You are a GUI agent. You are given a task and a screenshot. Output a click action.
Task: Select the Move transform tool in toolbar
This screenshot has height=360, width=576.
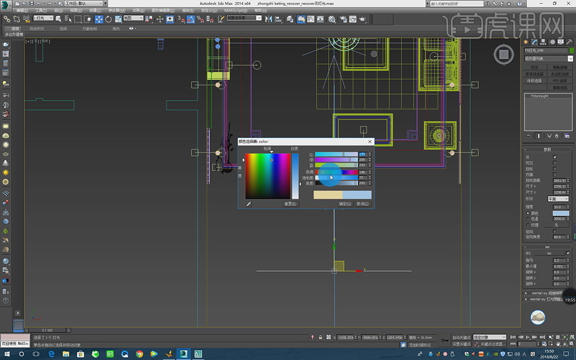(98, 19)
